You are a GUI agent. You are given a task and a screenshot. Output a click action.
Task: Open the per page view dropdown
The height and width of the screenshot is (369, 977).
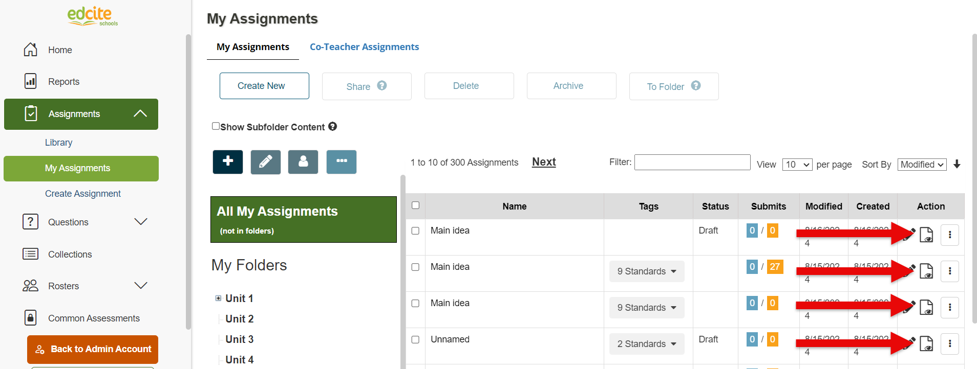(797, 165)
